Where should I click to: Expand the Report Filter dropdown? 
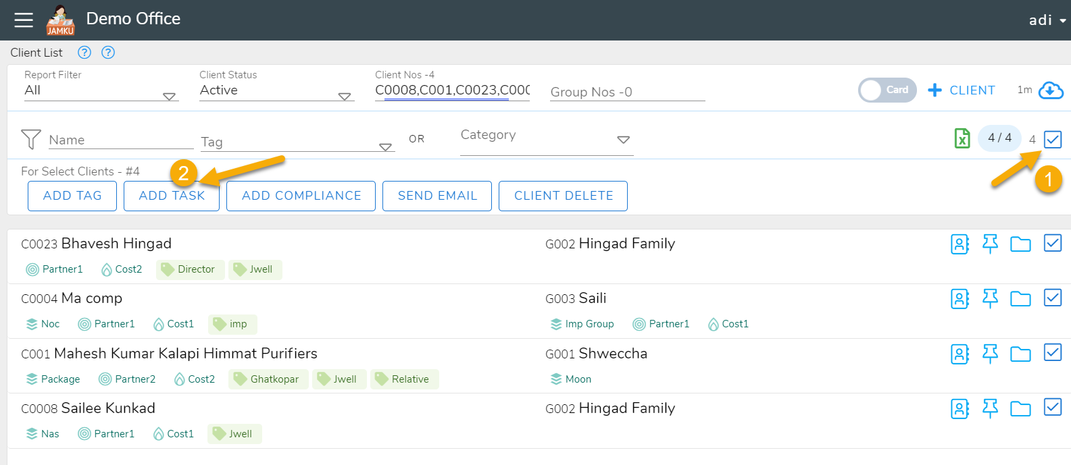[101, 90]
